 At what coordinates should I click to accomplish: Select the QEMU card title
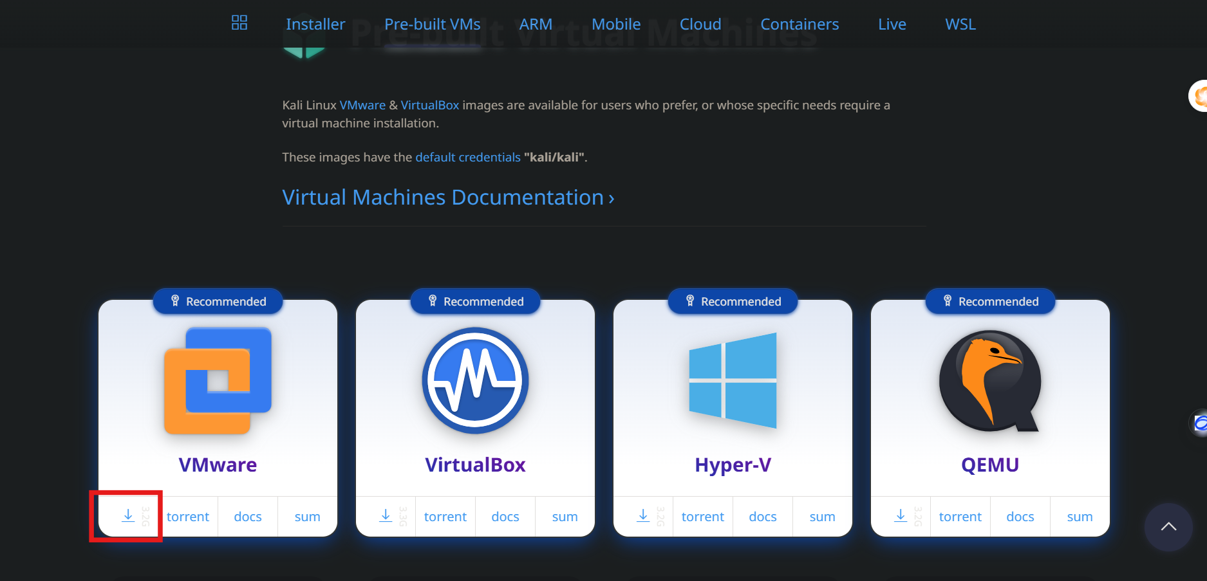(990, 465)
